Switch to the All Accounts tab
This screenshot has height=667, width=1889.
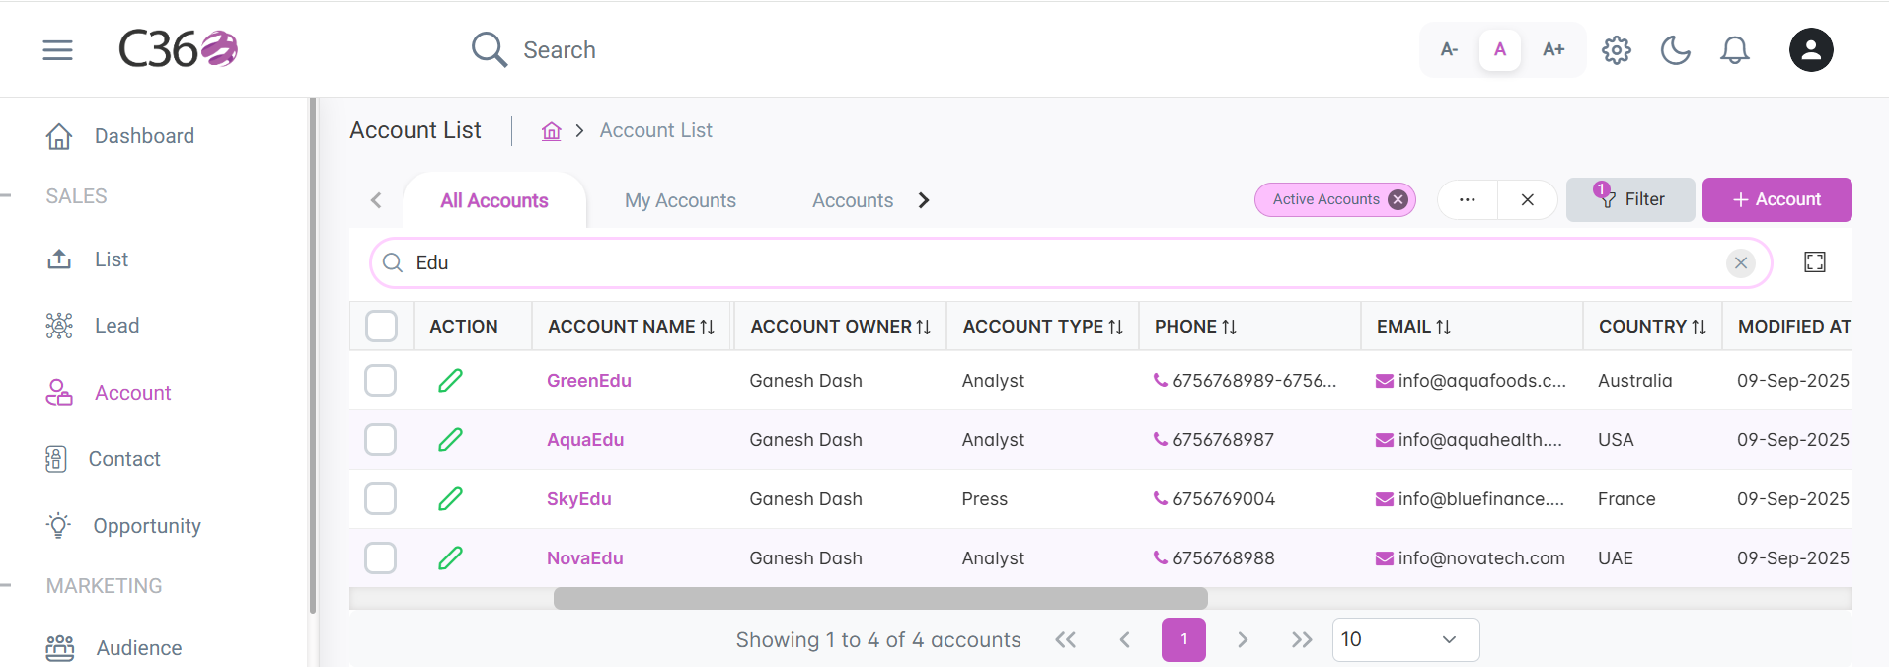494,200
